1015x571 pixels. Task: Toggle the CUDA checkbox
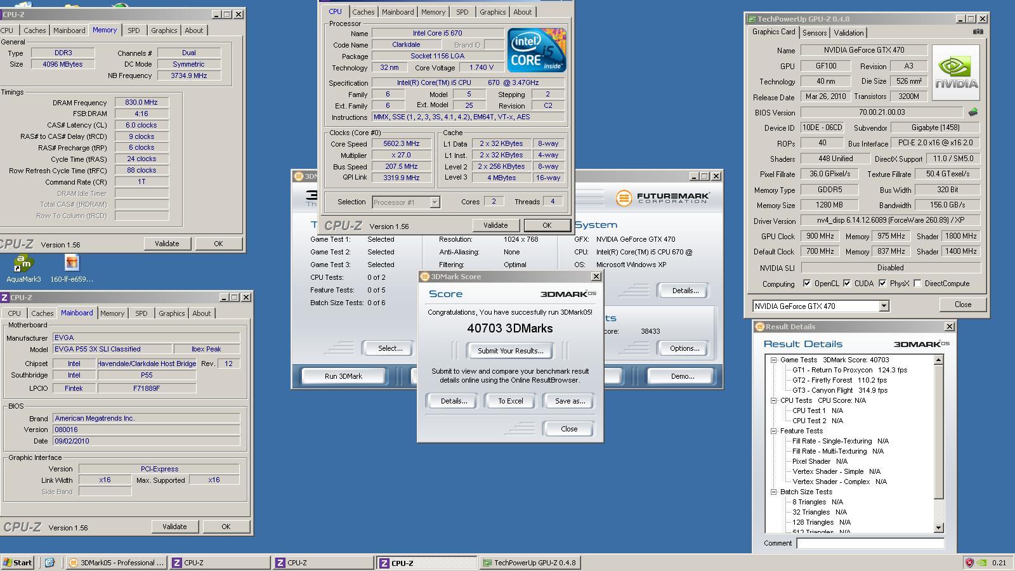click(x=847, y=284)
